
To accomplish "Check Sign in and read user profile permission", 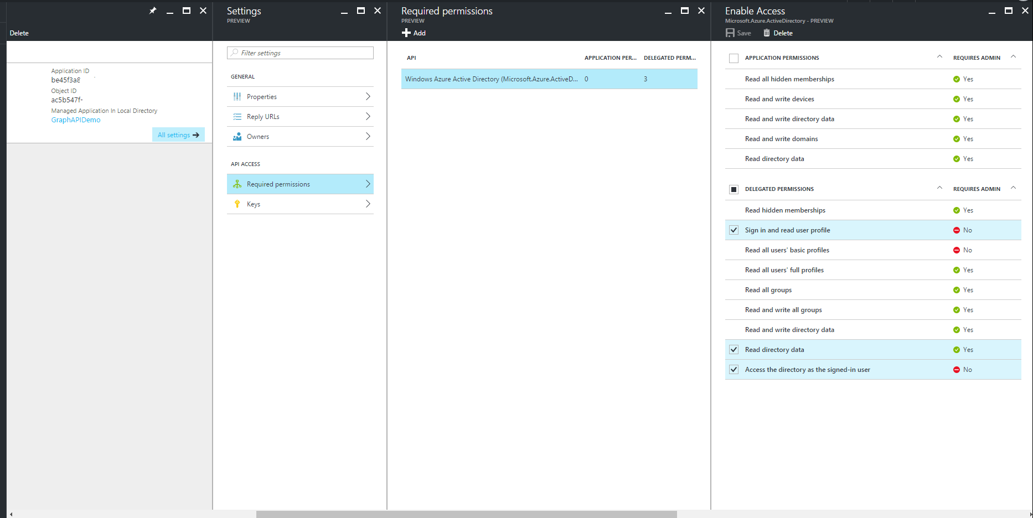I will (734, 230).
